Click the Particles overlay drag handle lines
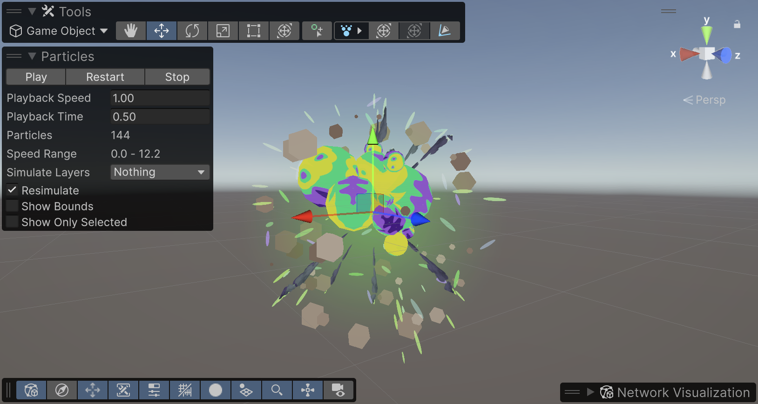The width and height of the screenshot is (758, 404). pyautogui.click(x=14, y=56)
